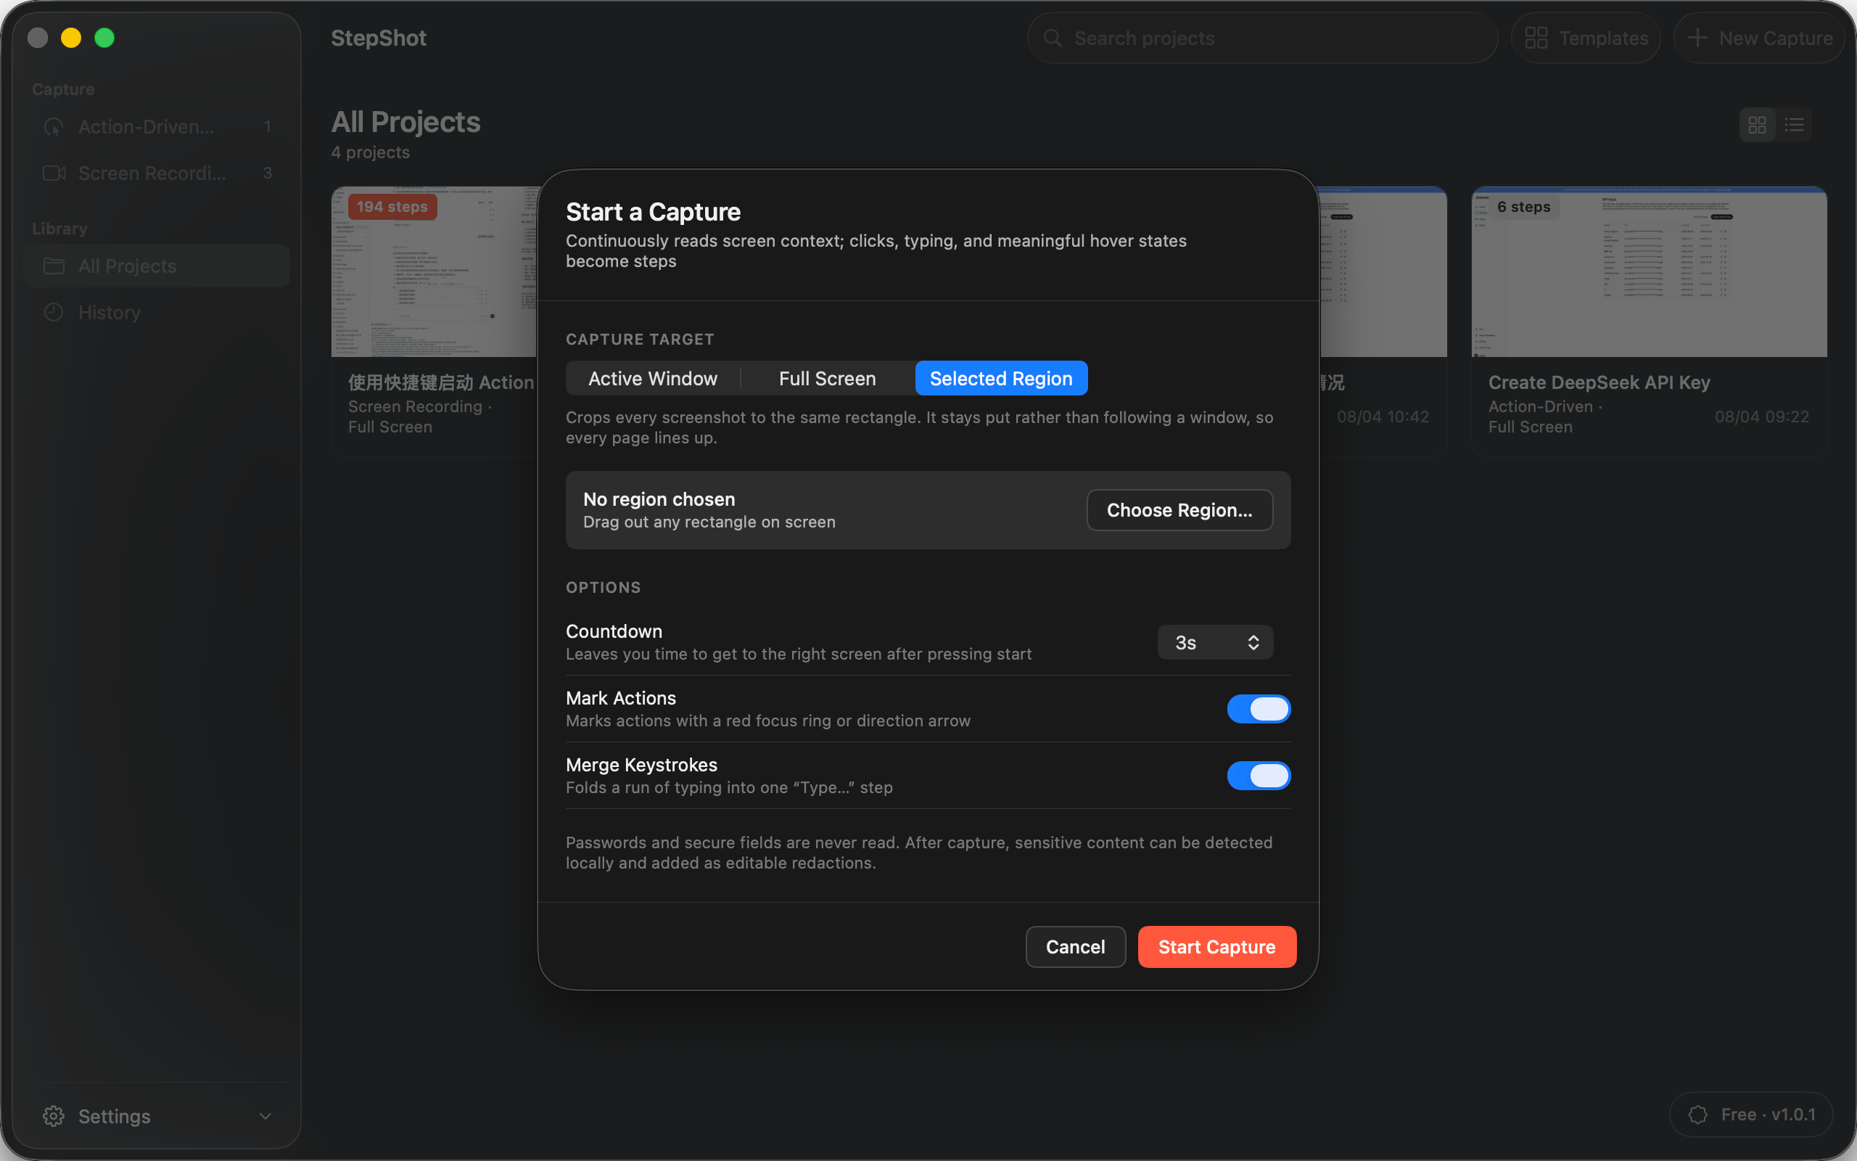Click the All Projects heading
The image size is (1857, 1161).
pyautogui.click(x=406, y=122)
